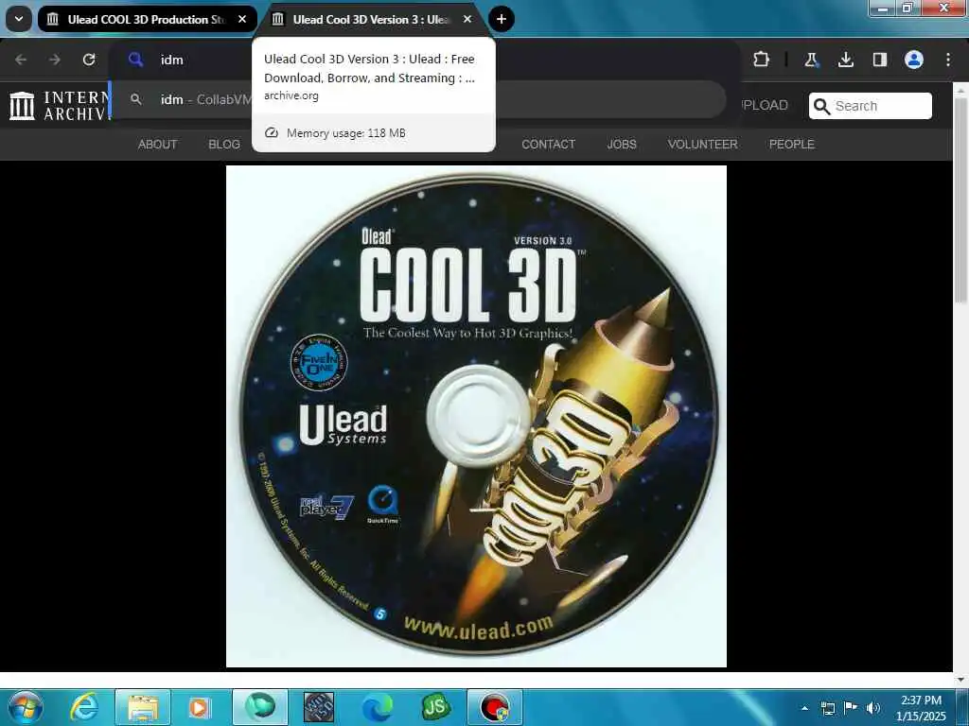This screenshot has height=726, width=969.
Task: Show hidden system tray icons
Action: [x=804, y=708]
